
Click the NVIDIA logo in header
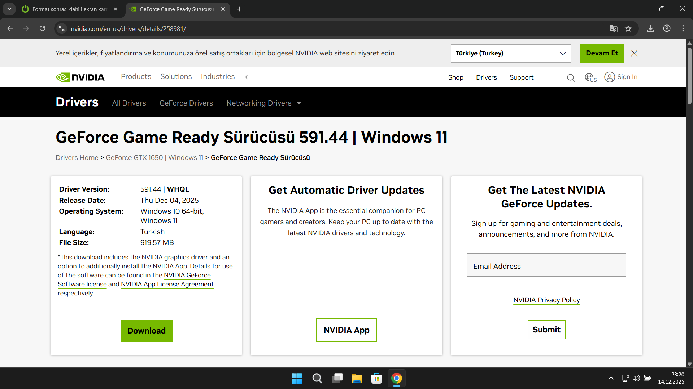[x=80, y=77]
